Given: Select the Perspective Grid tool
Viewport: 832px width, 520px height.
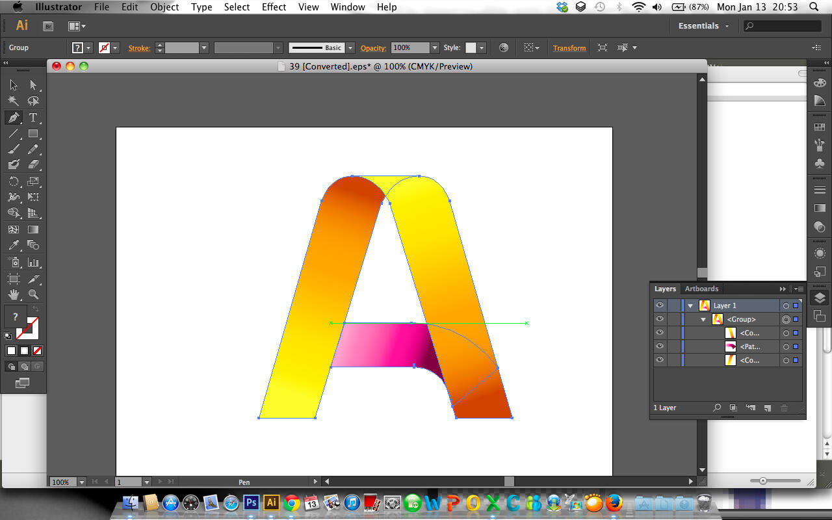Looking at the screenshot, I should (x=33, y=213).
